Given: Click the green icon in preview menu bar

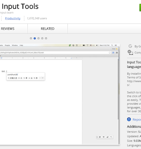Looking at the screenshot, I should point(70,45).
